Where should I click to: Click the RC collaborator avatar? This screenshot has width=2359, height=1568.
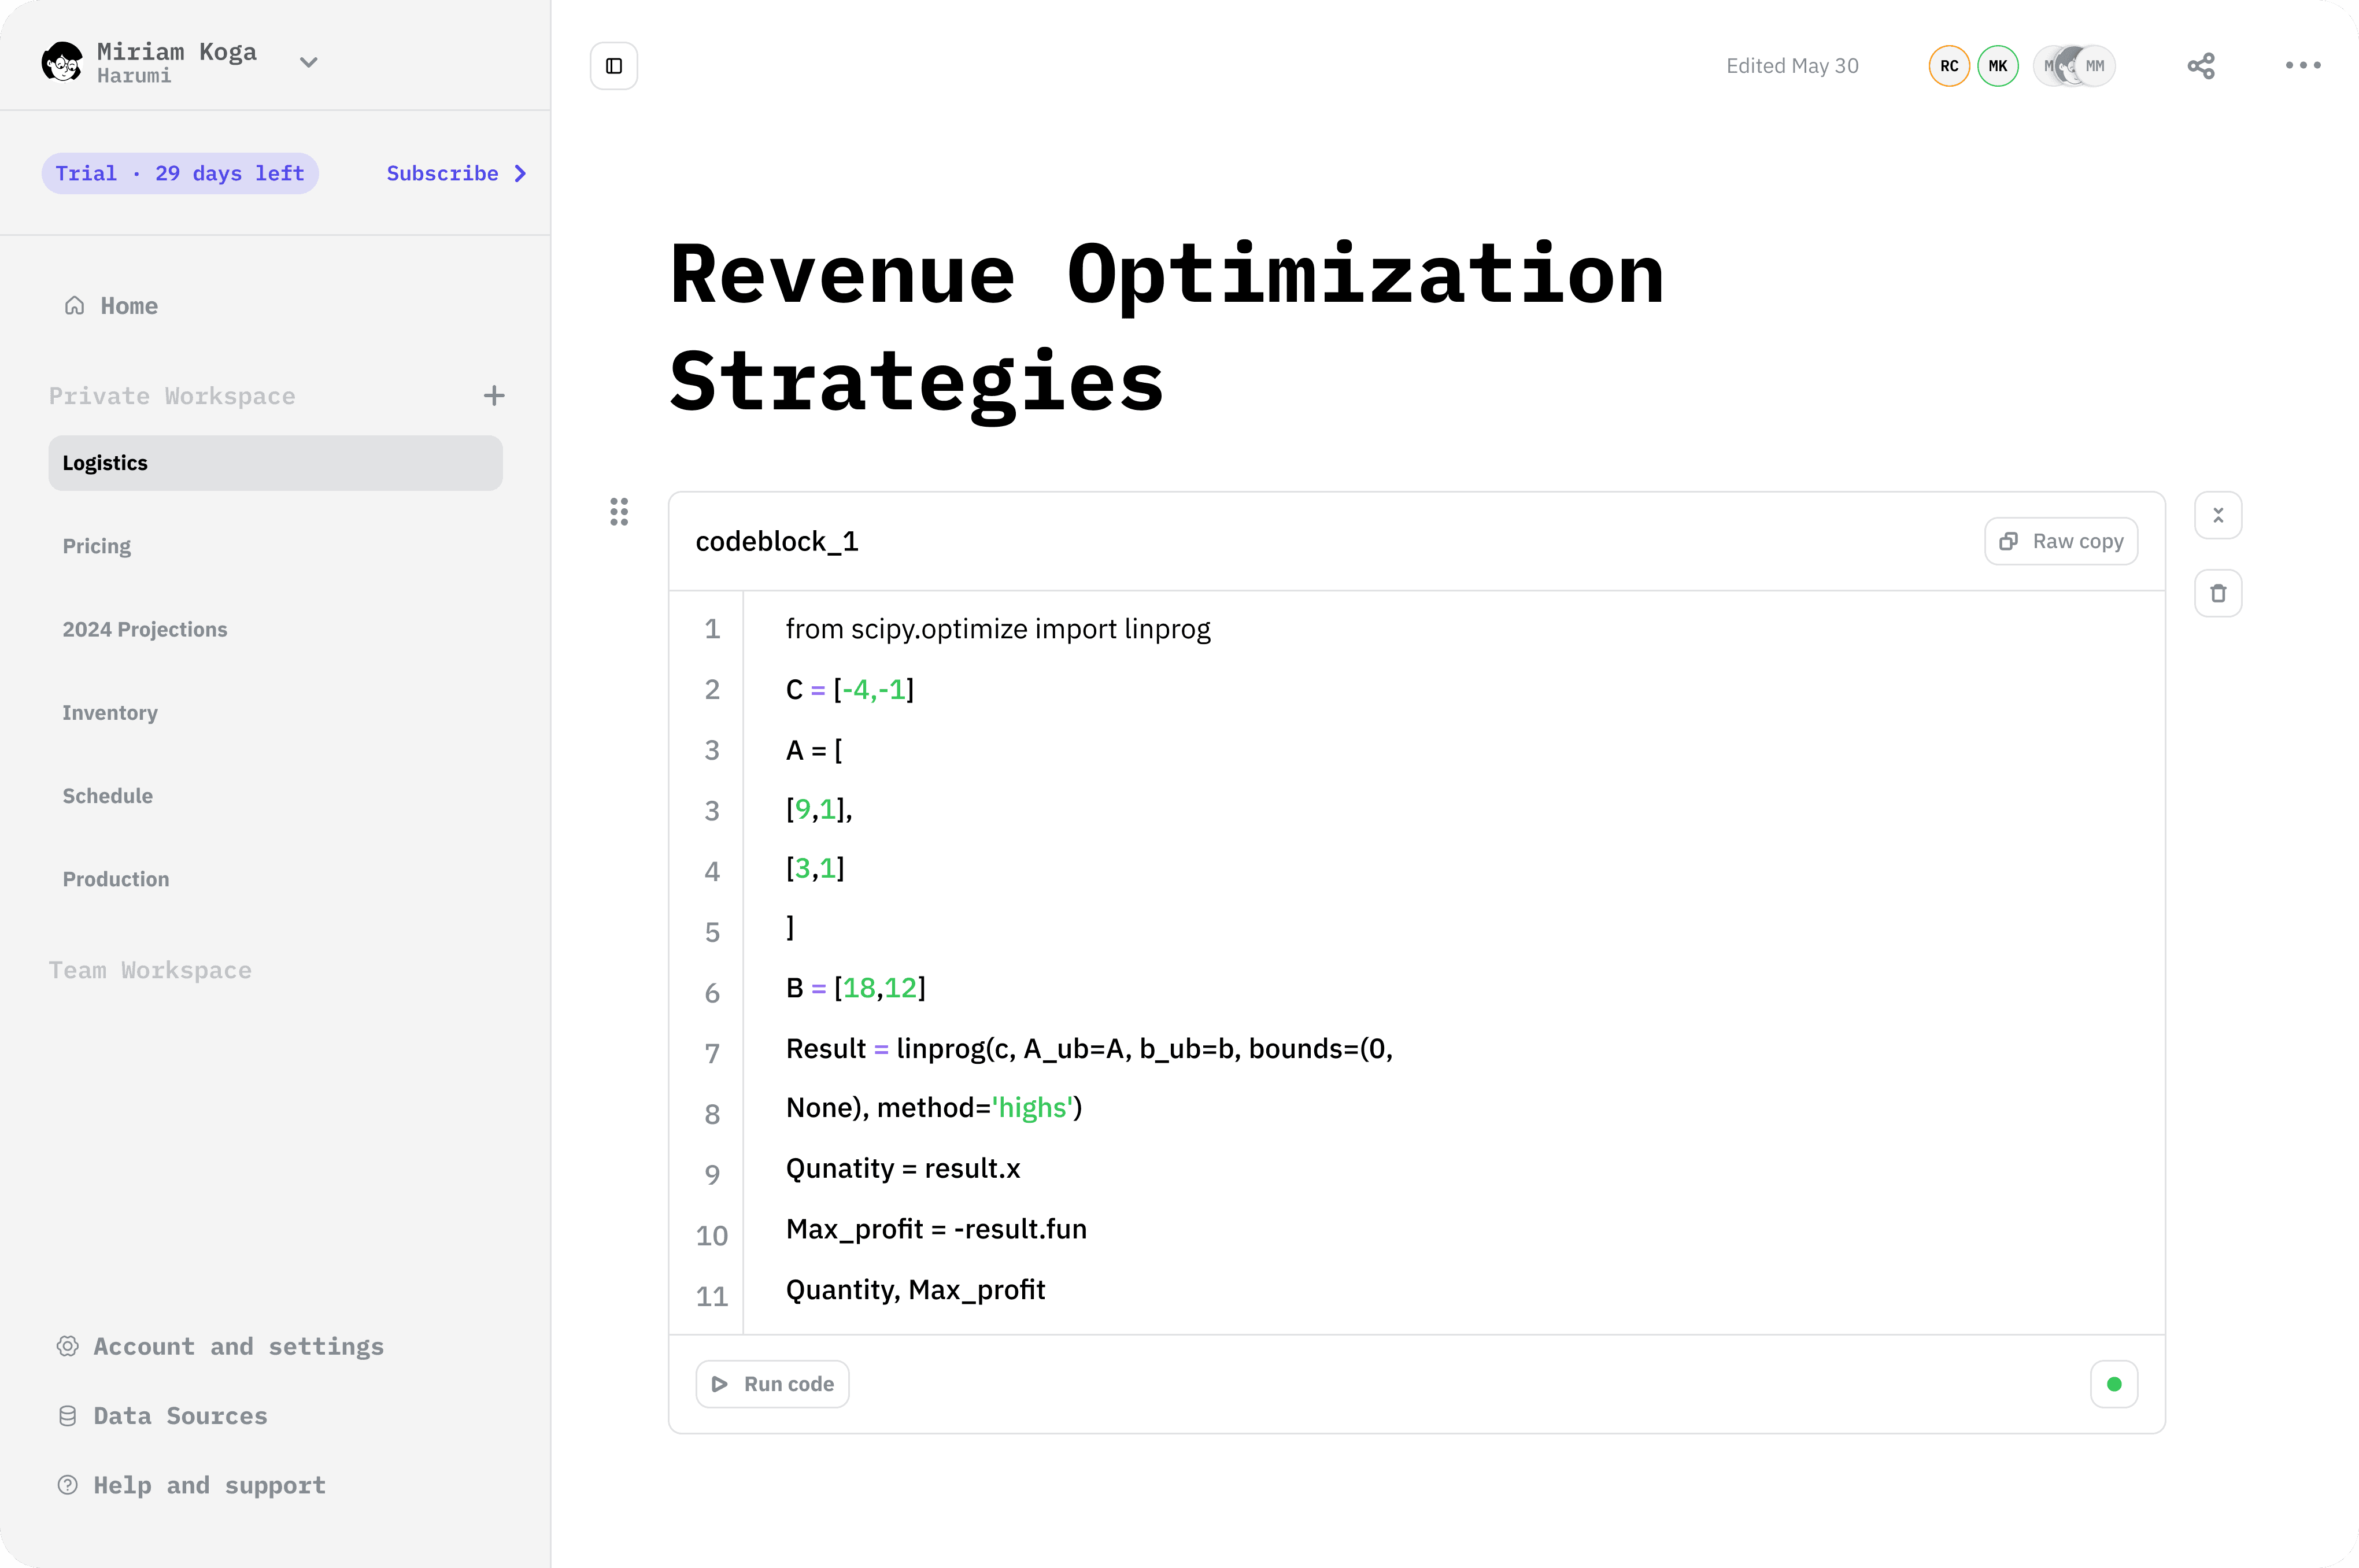point(1948,66)
